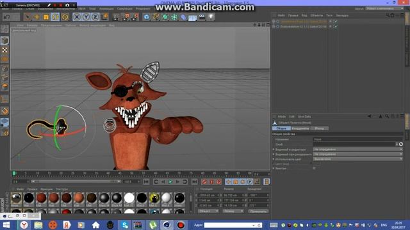Select the live selection arrow tool
This screenshot has height=230, width=410.
tap(27, 17)
